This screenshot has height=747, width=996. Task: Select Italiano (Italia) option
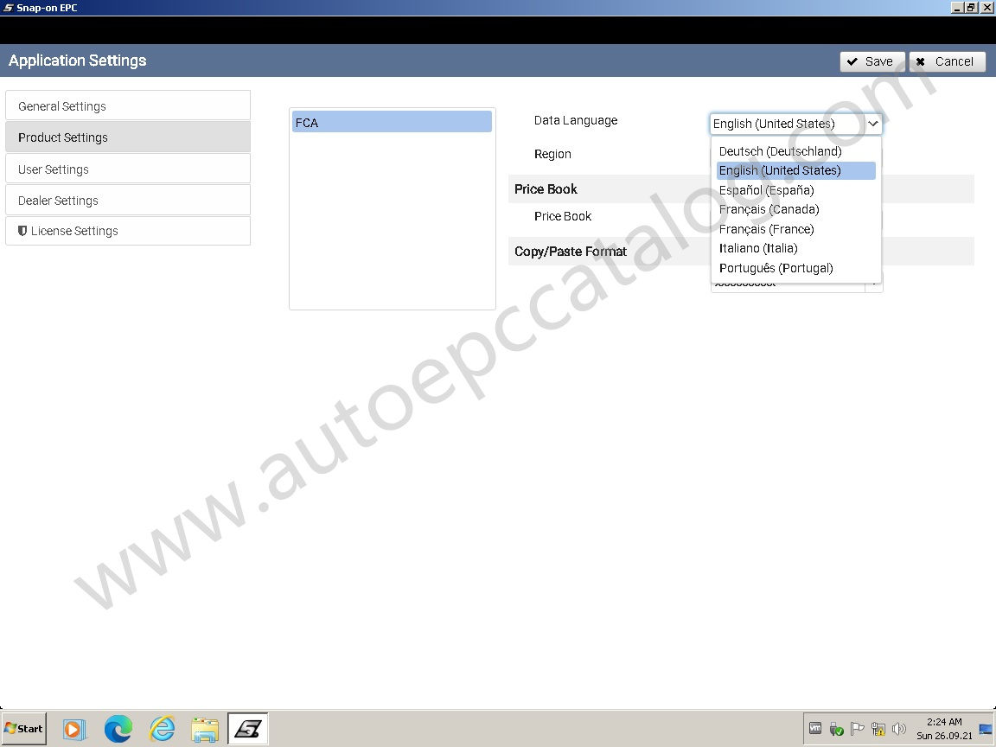(x=796, y=248)
